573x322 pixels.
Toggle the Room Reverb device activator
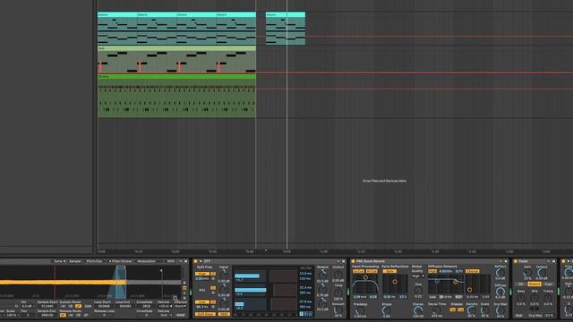pos(353,261)
